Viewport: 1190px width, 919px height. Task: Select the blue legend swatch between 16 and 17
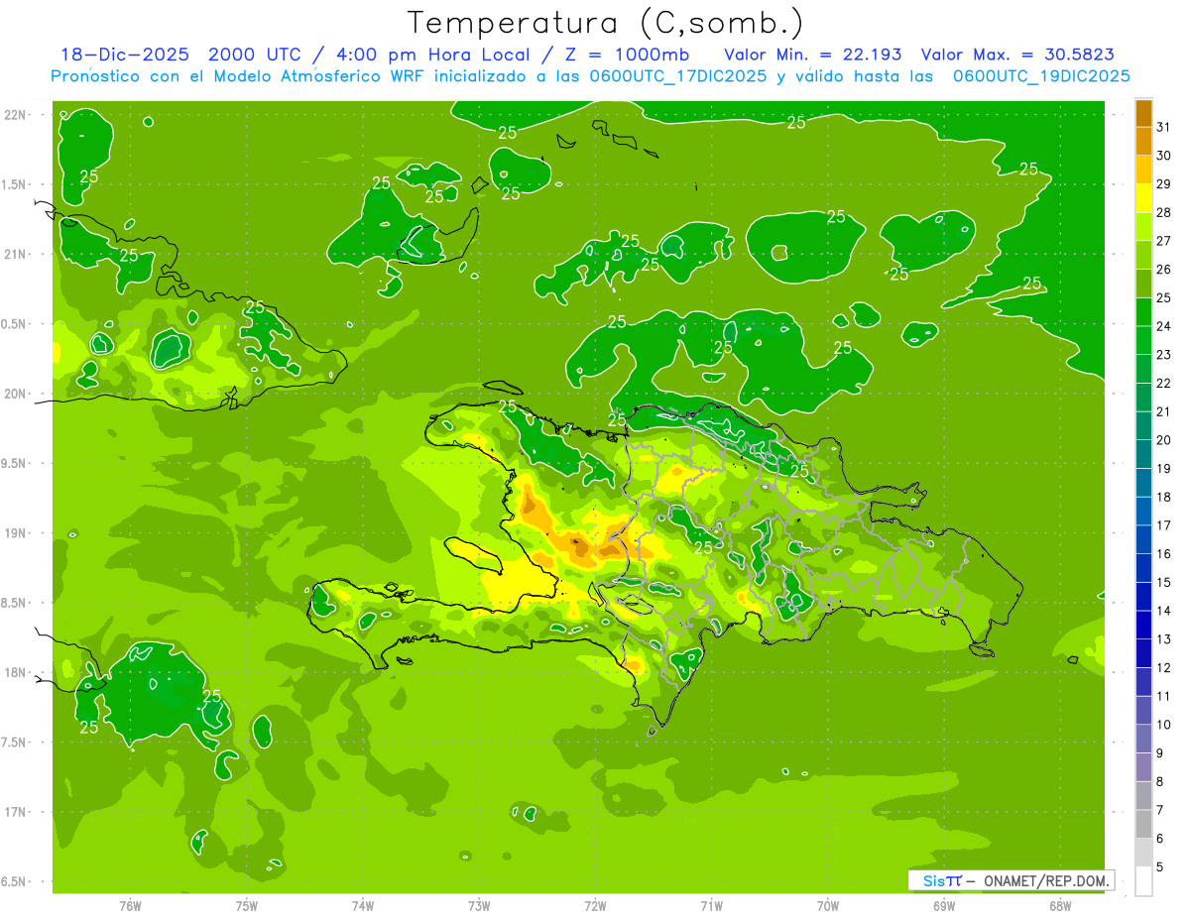pyautogui.click(x=1143, y=538)
